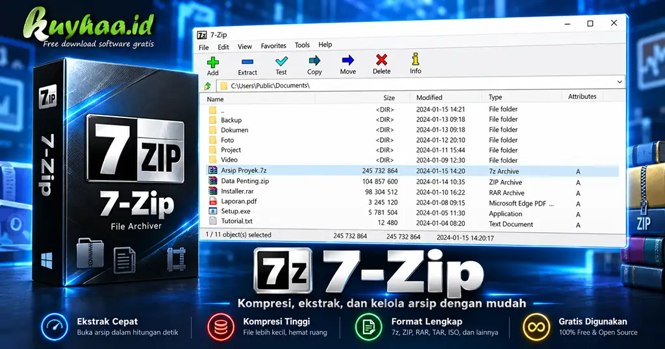This screenshot has height=349, width=665.
Task: Run Test with the checkmark icon
Action: (x=281, y=62)
